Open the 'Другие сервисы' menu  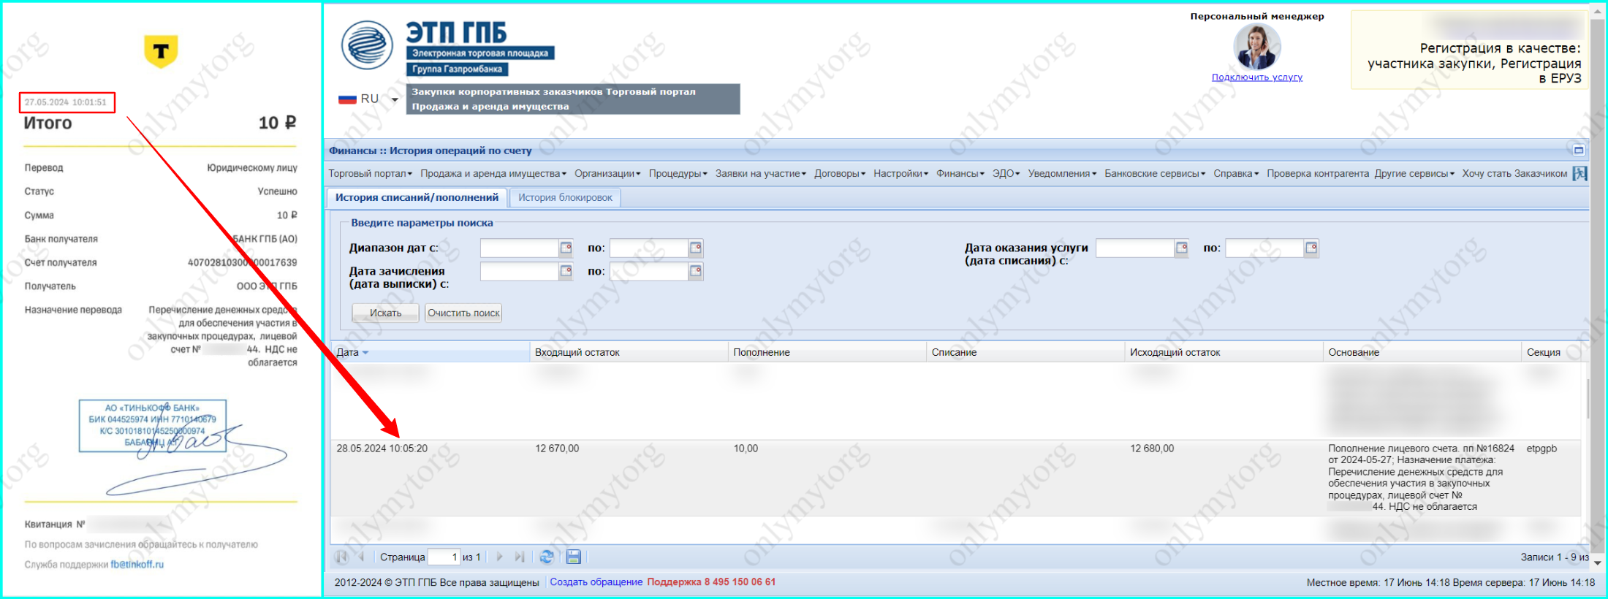coord(1414,174)
